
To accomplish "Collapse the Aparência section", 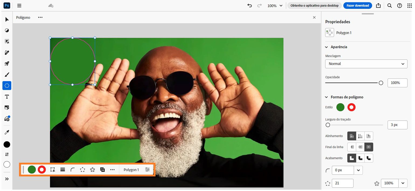I will pos(326,47).
